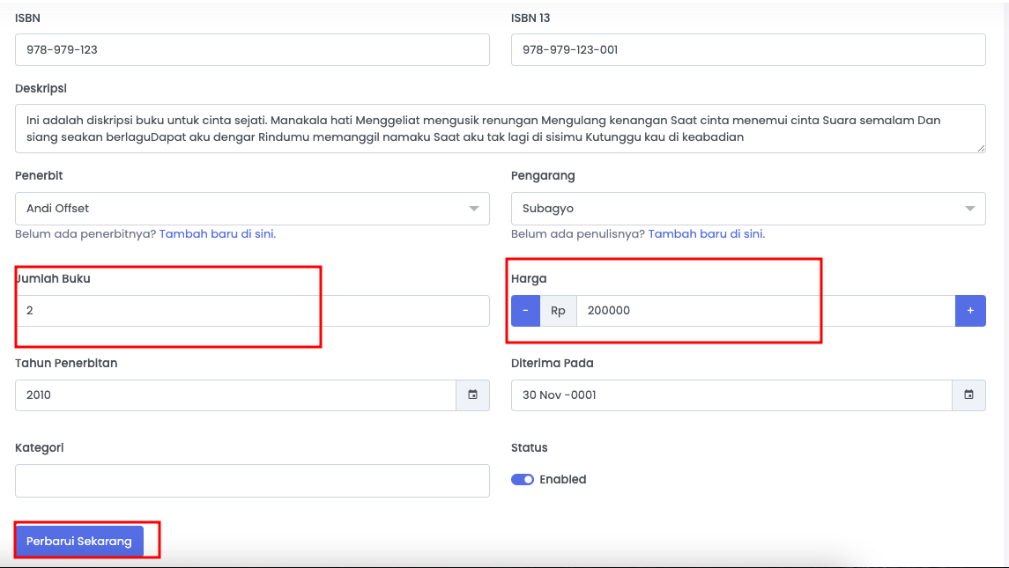Click the Rp currency prefix on Harga

[x=557, y=310]
